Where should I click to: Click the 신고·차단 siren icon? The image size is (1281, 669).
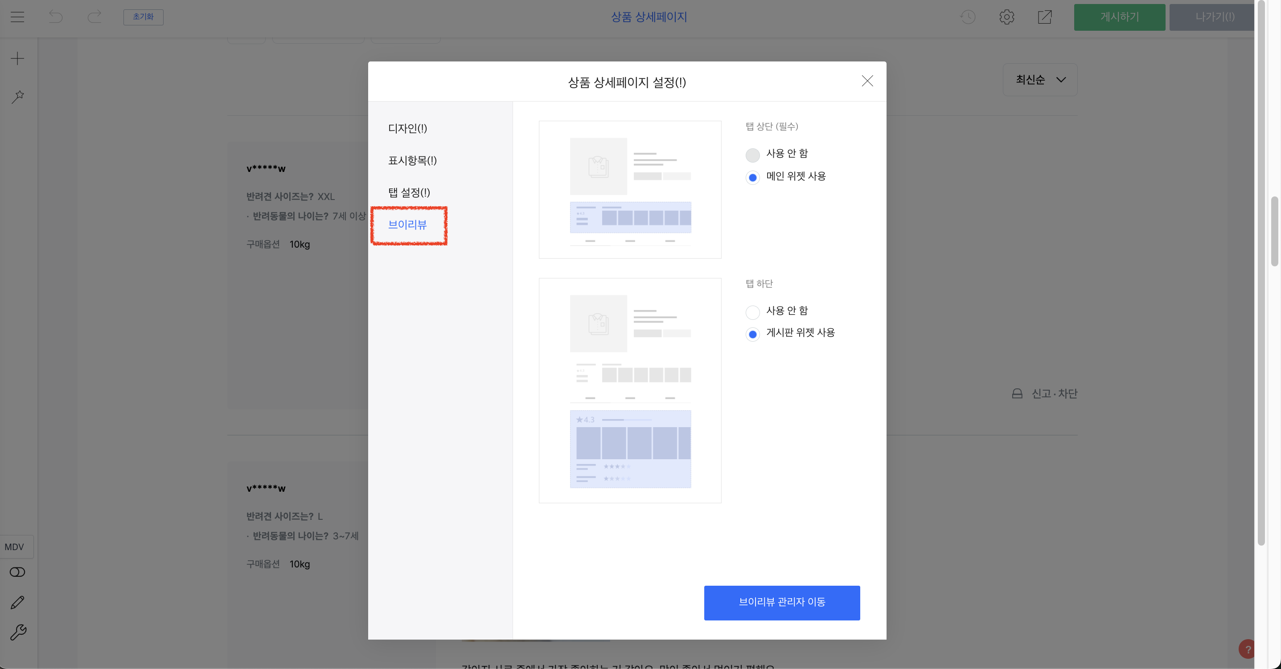tap(1018, 394)
